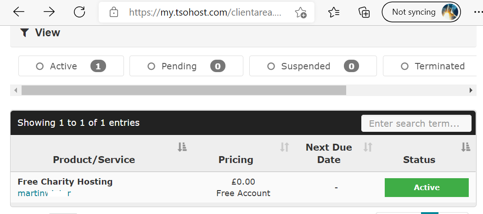
Task: Click the horizontal scrollbar right arrow
Action: pos(471,90)
